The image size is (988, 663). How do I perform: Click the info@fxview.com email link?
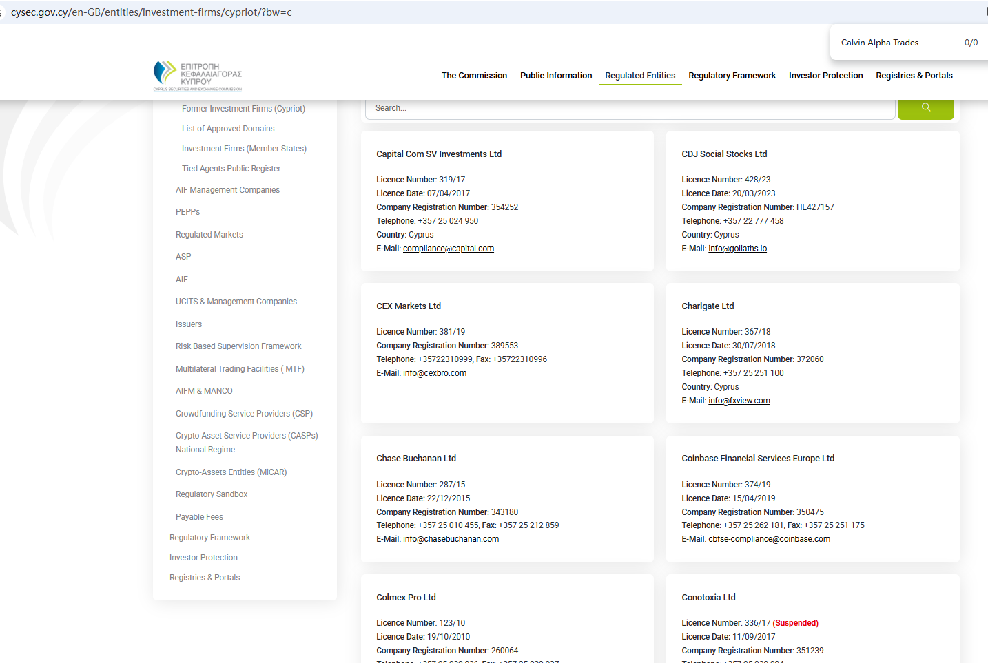point(739,401)
